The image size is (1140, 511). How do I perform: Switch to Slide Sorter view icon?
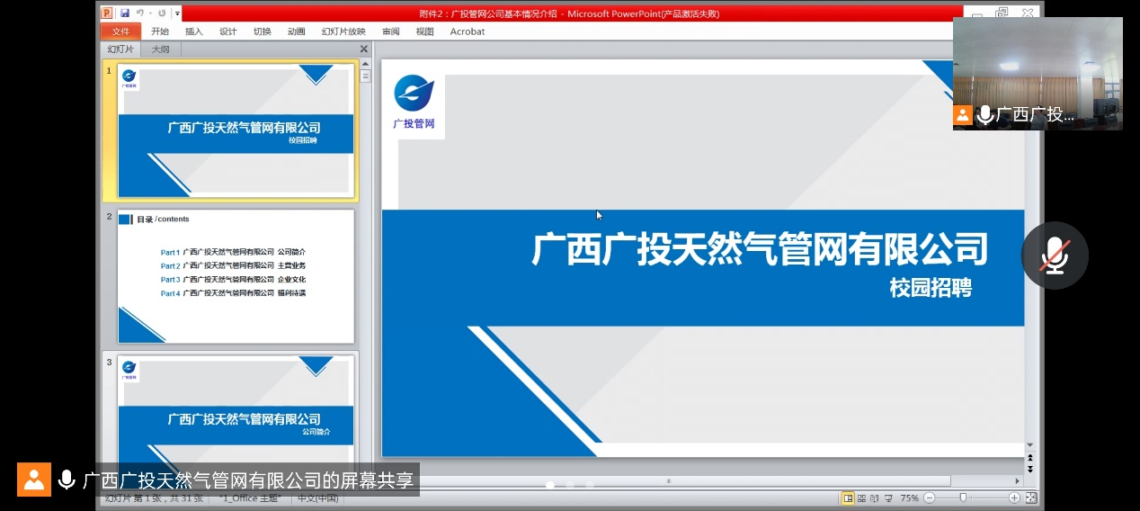861,498
